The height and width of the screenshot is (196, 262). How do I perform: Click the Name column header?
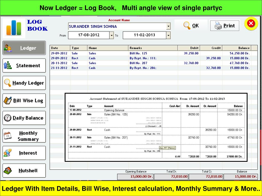click(108, 48)
